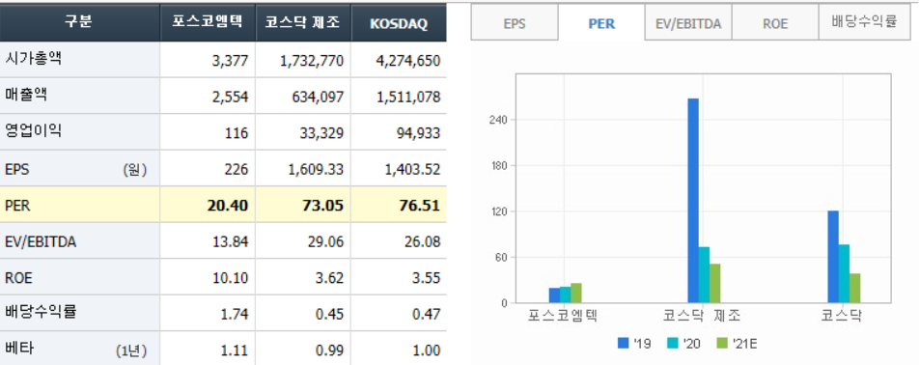Click the 포스코엠텍 column header

pyautogui.click(x=208, y=23)
